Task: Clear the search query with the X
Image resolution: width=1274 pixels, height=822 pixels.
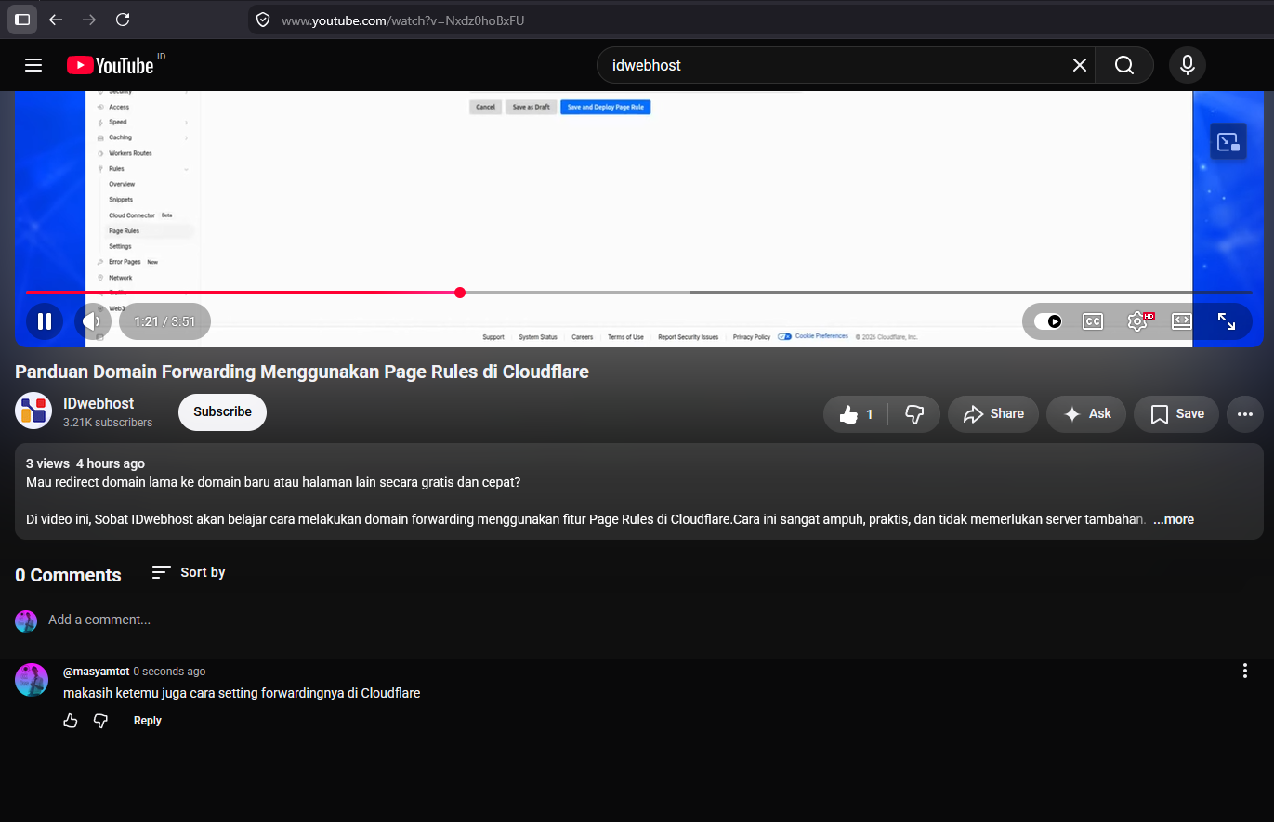Action: click(x=1080, y=65)
